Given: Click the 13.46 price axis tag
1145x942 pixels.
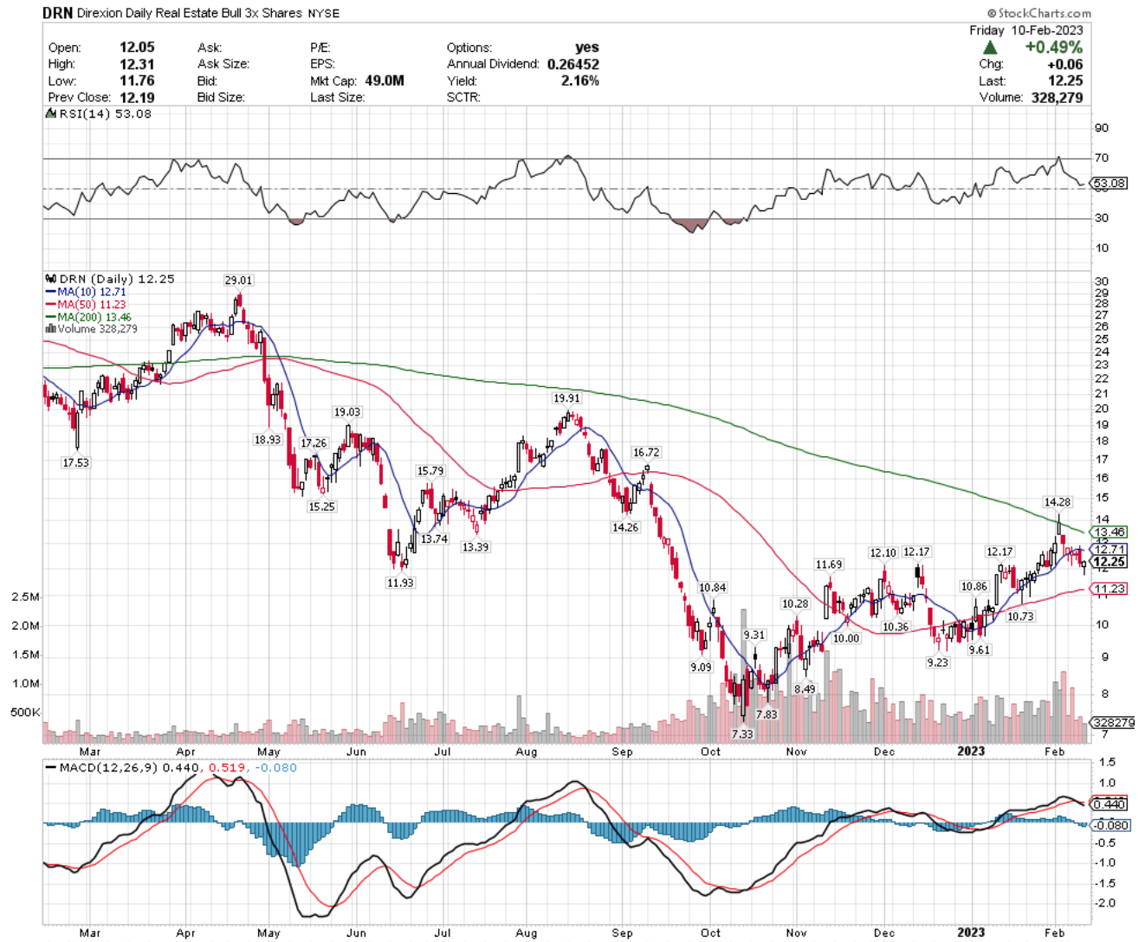Looking at the screenshot, I should point(1109,532).
